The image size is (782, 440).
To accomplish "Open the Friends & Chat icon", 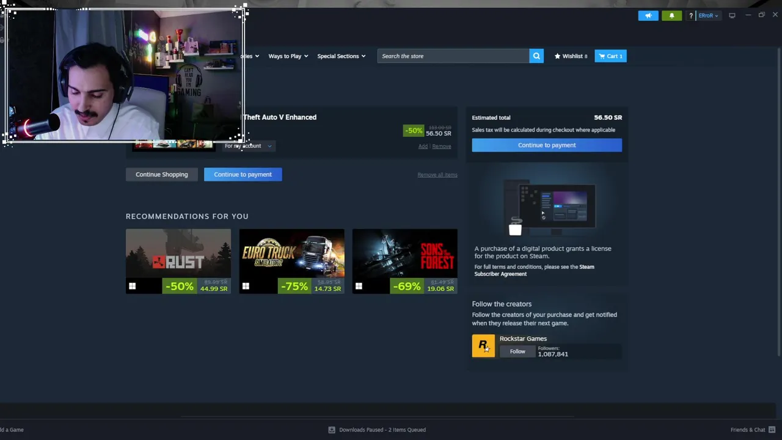I will [772, 430].
